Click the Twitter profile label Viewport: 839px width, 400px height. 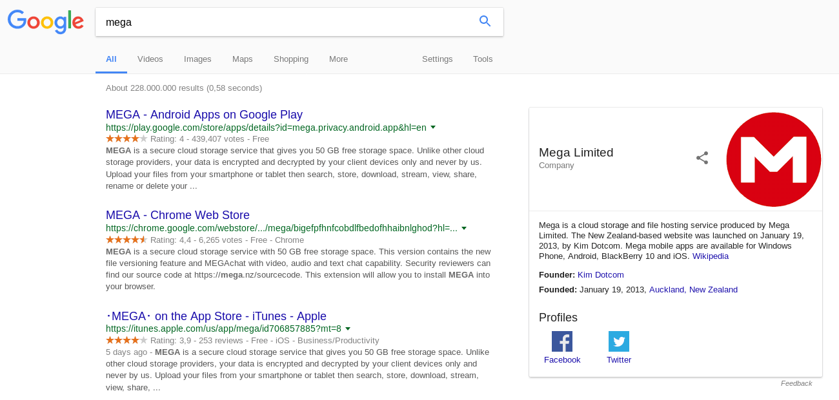(619, 359)
